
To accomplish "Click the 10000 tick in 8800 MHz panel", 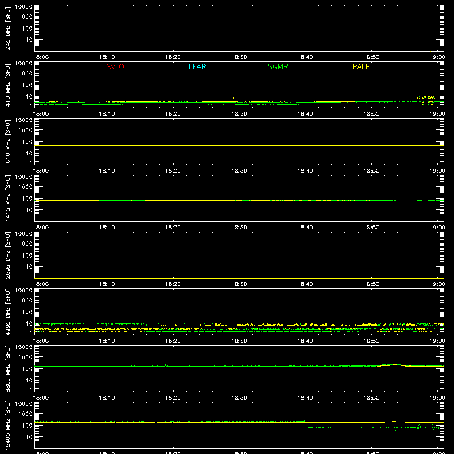I will (x=24, y=347).
